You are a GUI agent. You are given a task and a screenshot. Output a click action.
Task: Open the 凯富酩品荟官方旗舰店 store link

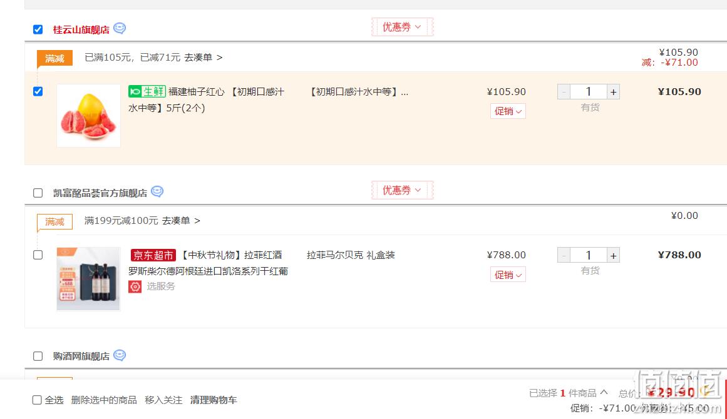pyautogui.click(x=100, y=193)
